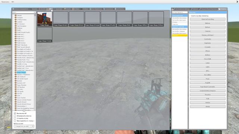Image resolution: width=239 pixels, height=134 pixels.
Task: Click the DrGBase category icon
Action: click(16, 28)
